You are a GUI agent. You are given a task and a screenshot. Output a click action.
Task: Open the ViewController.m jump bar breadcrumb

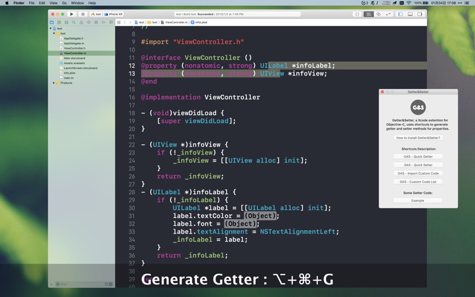(x=174, y=22)
